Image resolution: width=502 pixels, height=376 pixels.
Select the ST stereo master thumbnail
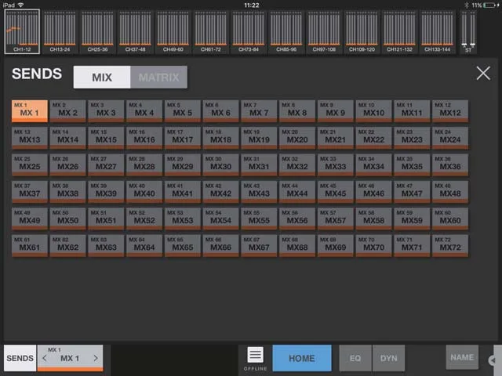coord(468,31)
